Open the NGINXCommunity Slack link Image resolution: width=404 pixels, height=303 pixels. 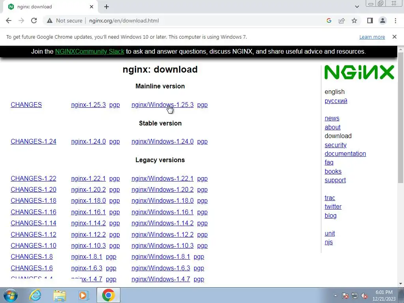tap(90, 52)
